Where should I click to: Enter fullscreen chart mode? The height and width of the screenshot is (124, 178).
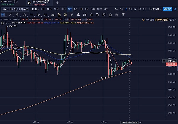tap(144, 9)
